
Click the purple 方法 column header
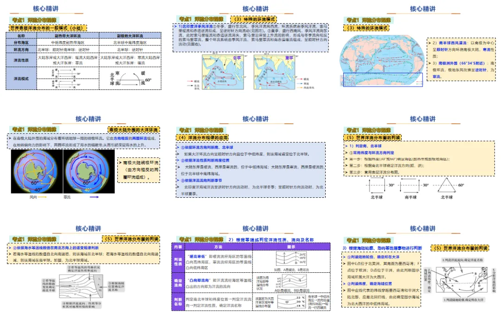click(218, 247)
